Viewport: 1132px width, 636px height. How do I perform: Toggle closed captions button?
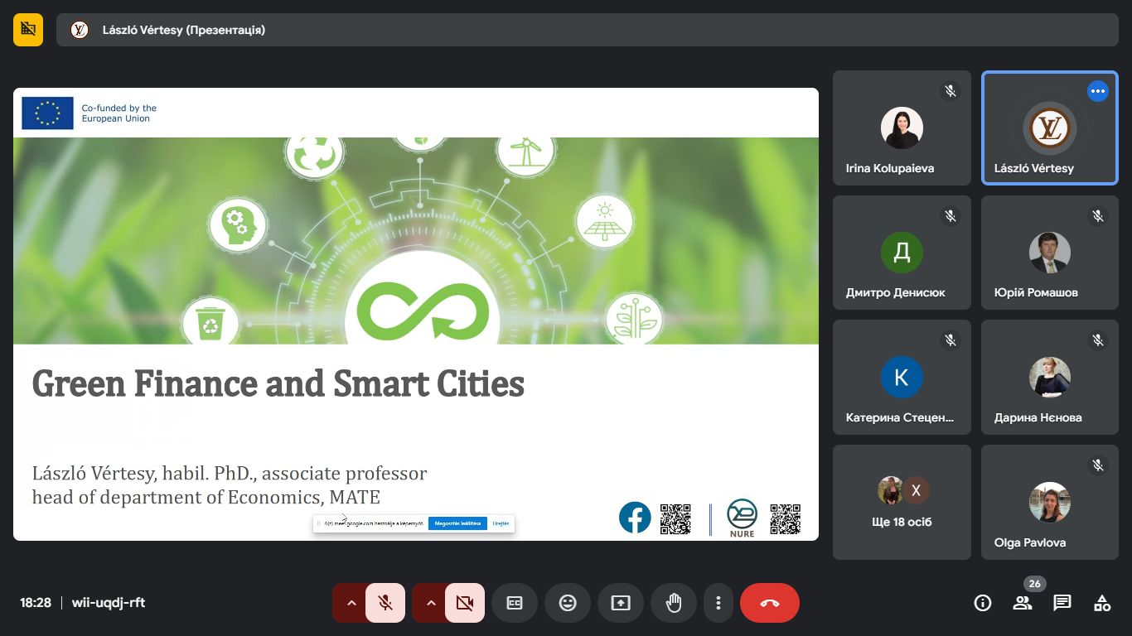(x=515, y=603)
